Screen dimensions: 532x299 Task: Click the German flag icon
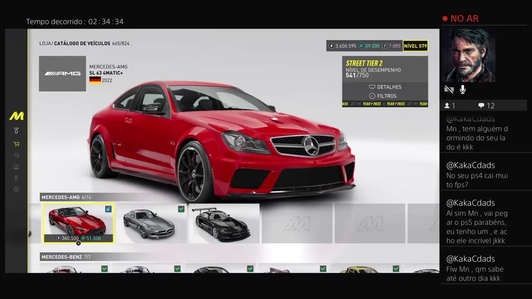pyautogui.click(x=95, y=80)
